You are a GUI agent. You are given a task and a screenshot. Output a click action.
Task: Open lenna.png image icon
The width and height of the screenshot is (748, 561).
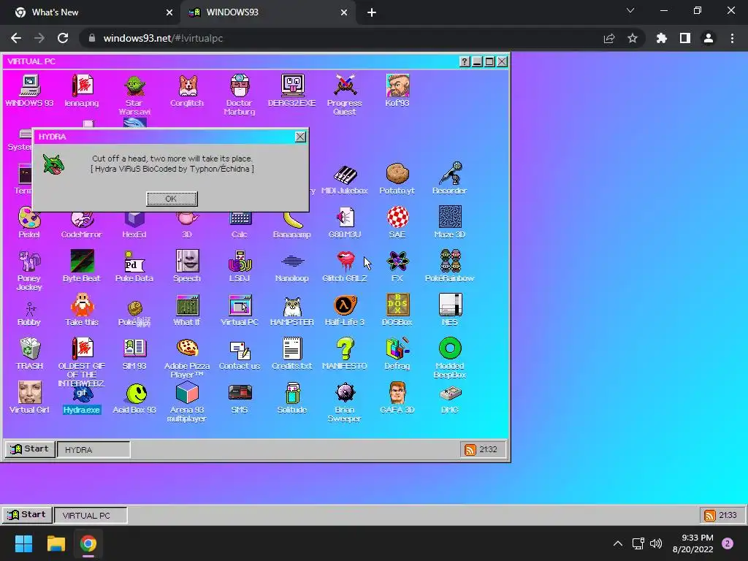[82, 86]
